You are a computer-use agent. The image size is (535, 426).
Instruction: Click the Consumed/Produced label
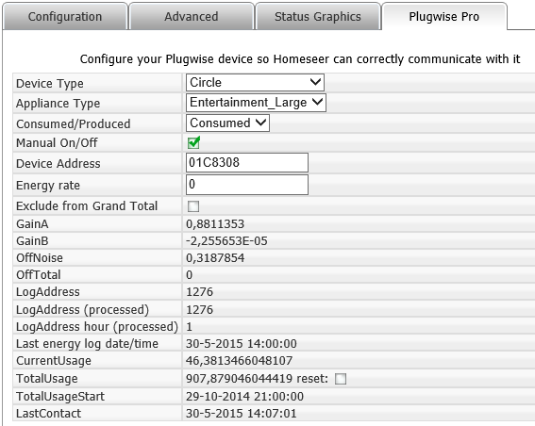coord(74,123)
